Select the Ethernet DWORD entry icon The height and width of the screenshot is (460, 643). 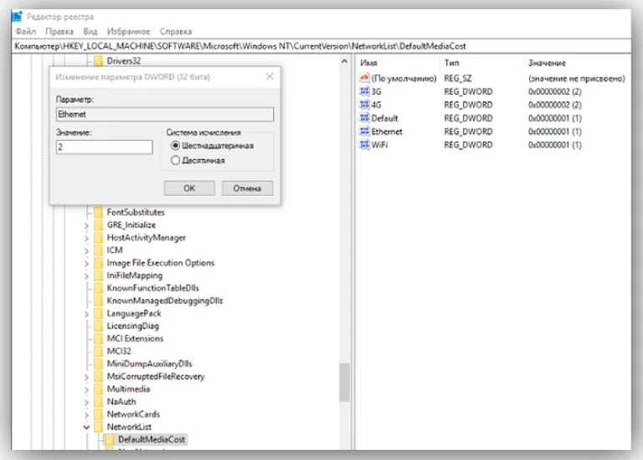pos(364,132)
